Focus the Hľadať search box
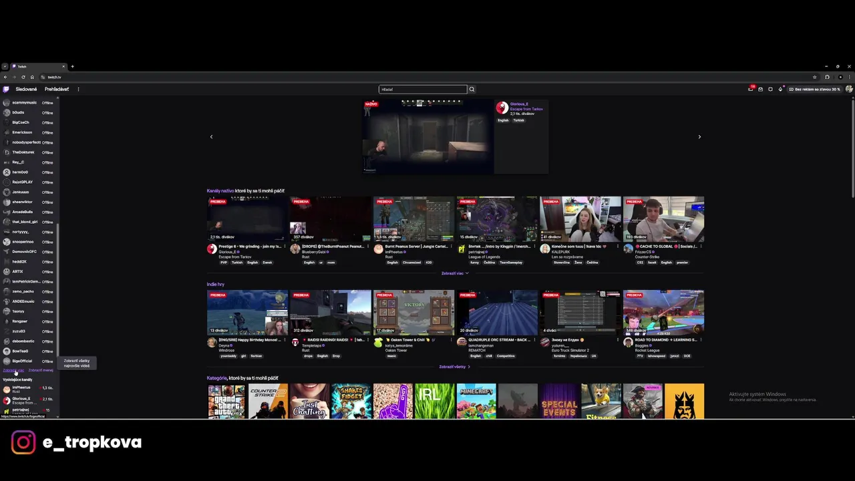This screenshot has width=855, height=481. [423, 89]
